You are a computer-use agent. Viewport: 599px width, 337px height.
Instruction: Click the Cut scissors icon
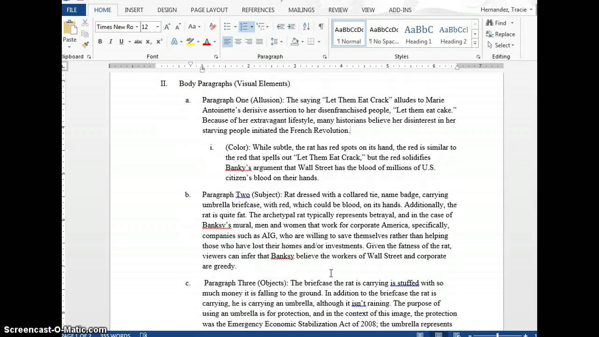[85, 23]
